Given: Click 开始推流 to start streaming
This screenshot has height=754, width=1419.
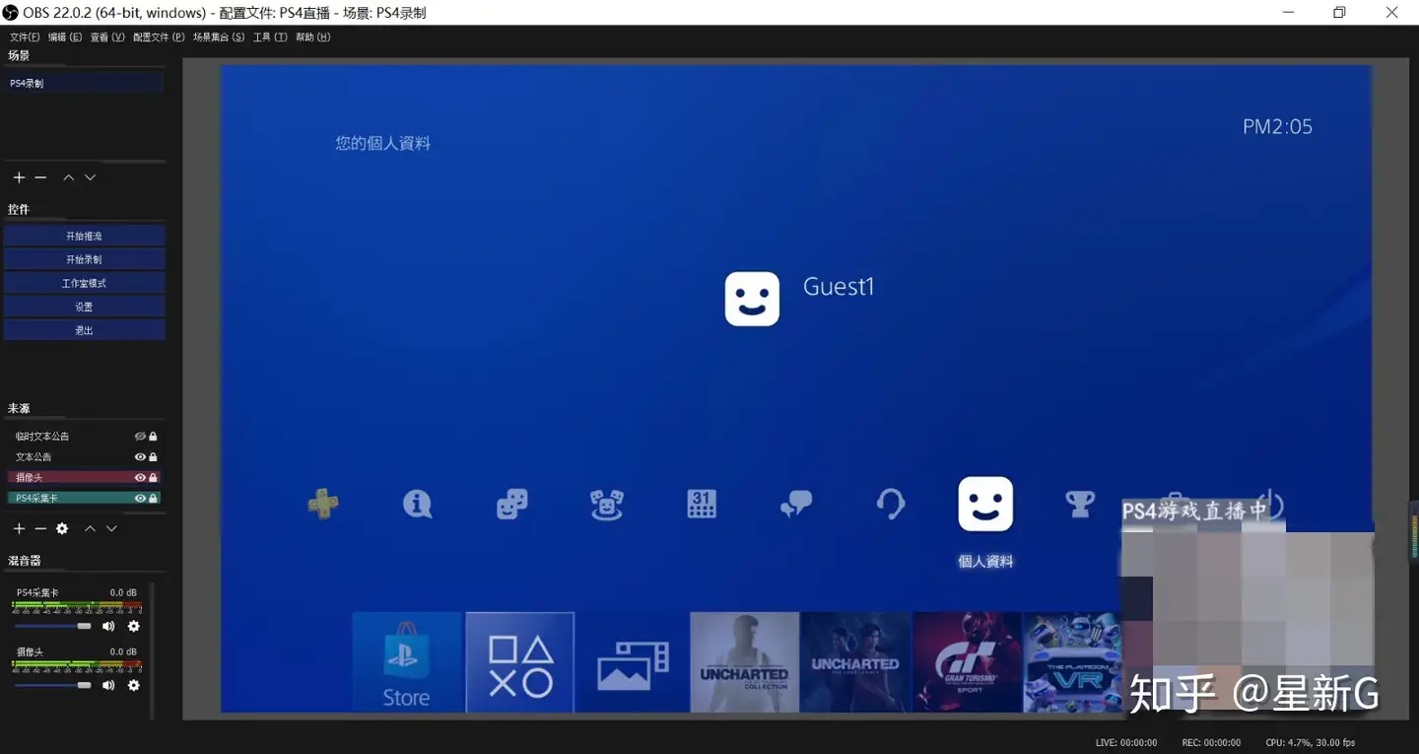Looking at the screenshot, I should tap(84, 236).
